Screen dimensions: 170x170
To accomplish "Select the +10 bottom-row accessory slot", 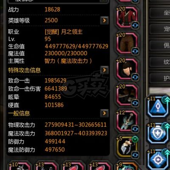I will click(x=20, y=165).
